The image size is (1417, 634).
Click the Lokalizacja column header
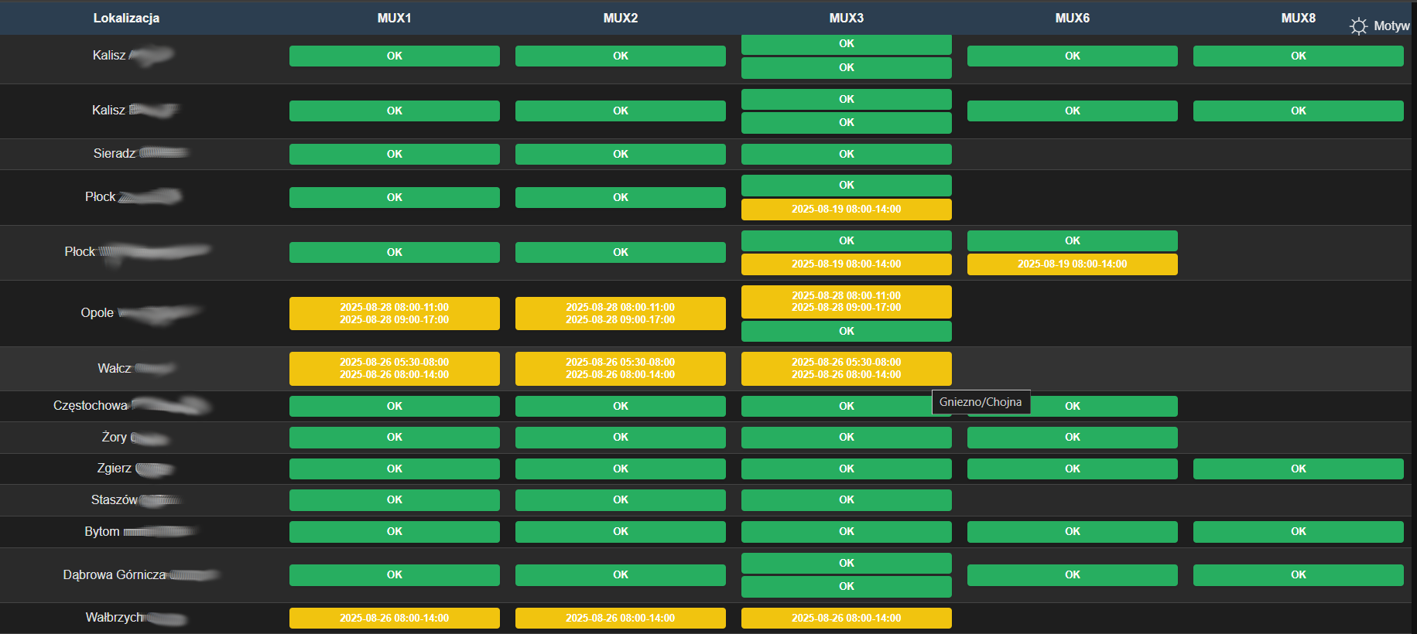126,18
